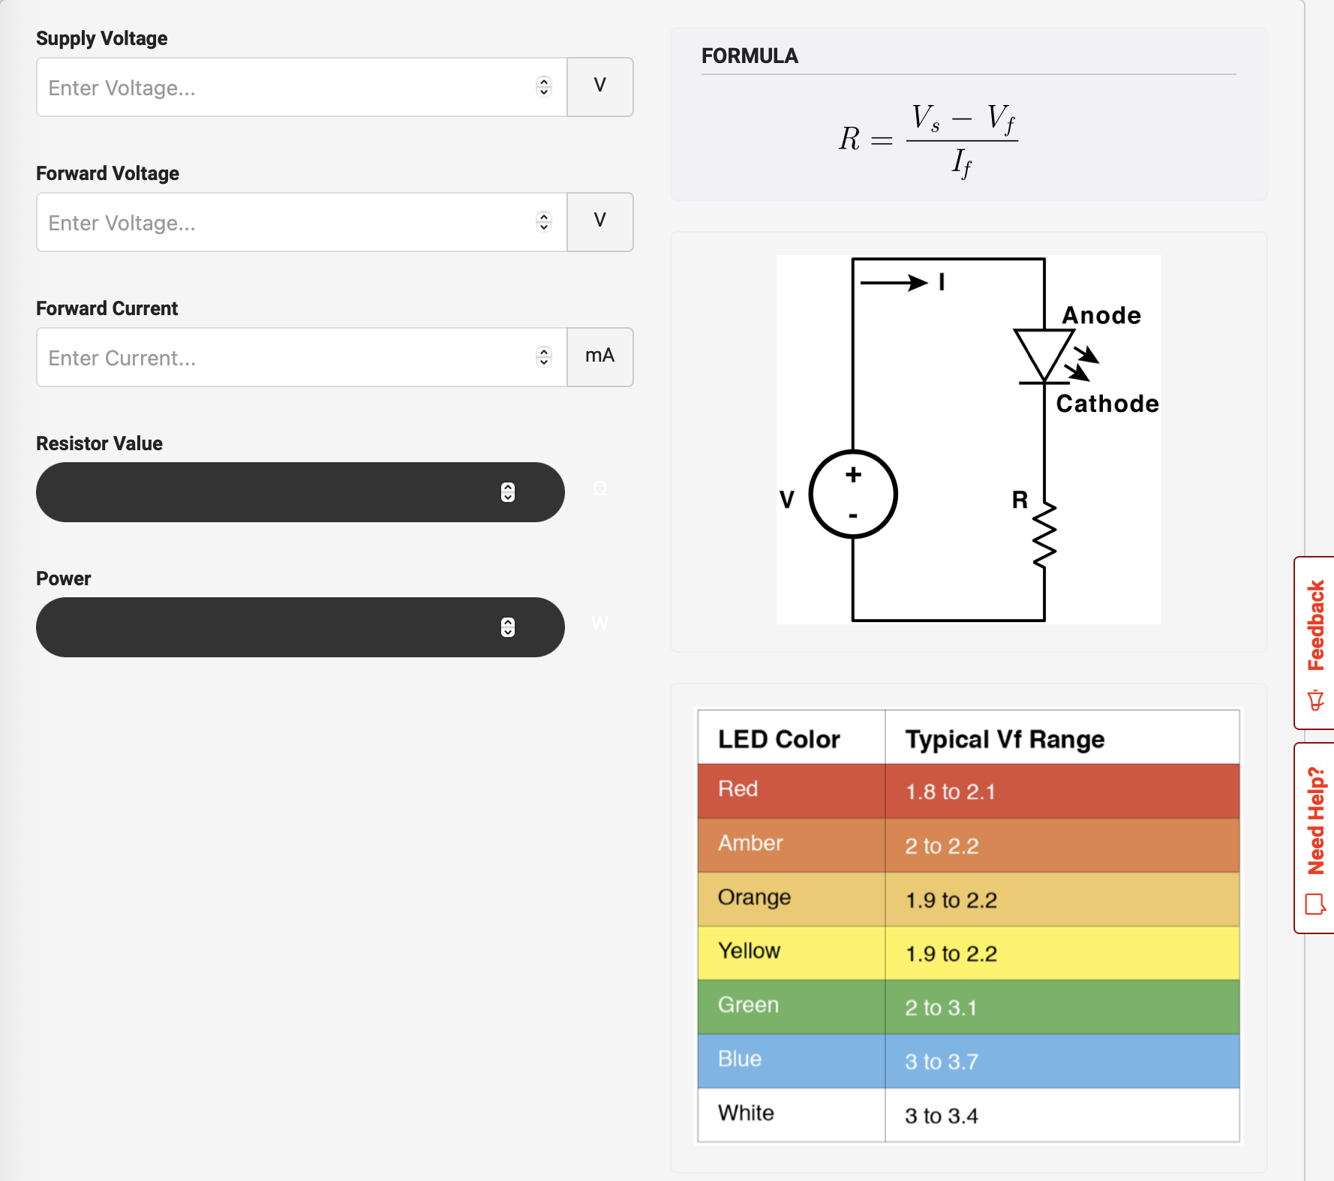The height and width of the screenshot is (1181, 1334).
Task: Click the mA unit box beside Forward Current
Action: [600, 357]
